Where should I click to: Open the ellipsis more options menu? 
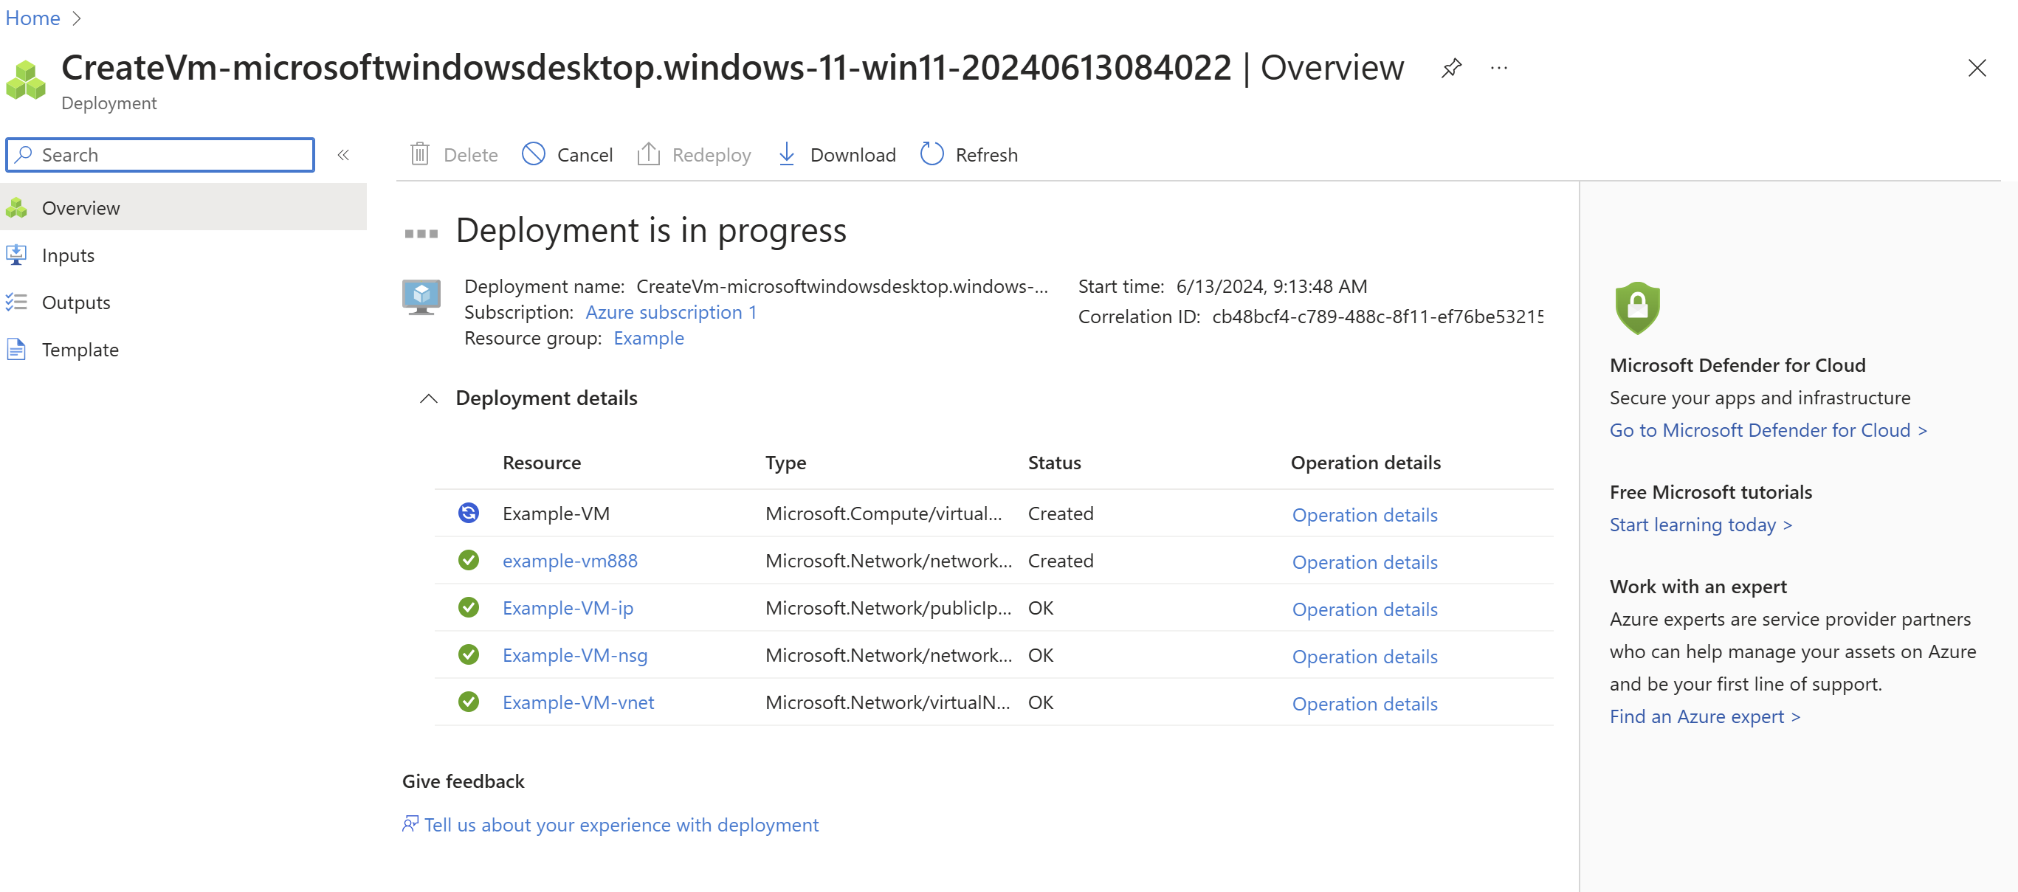(x=1498, y=68)
